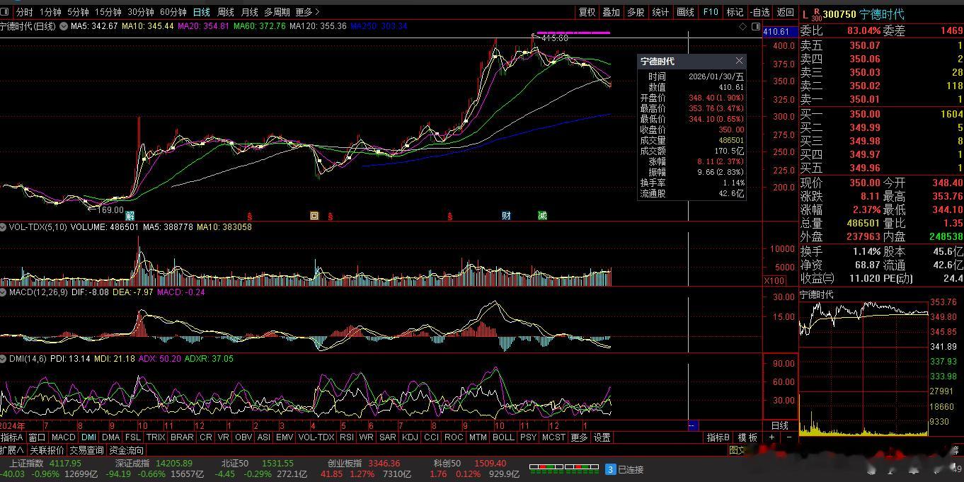
Task: Click the 画线 drawing tools button
Action: point(685,12)
